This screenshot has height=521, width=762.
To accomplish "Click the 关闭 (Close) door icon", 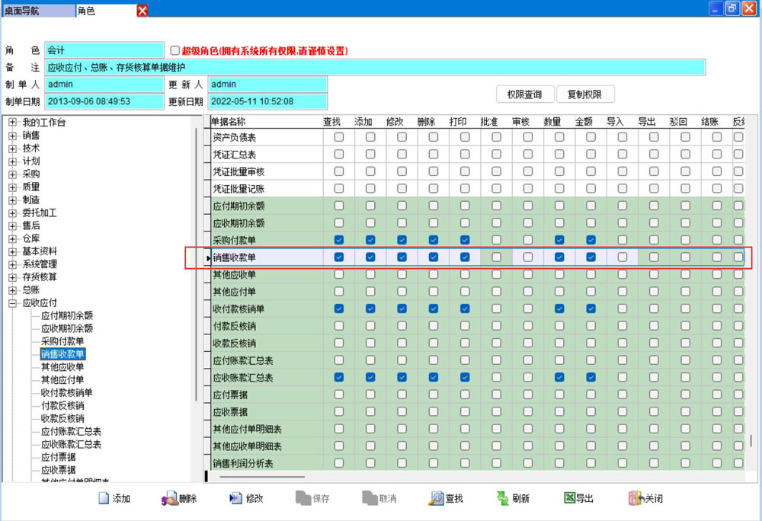I will pos(635,498).
